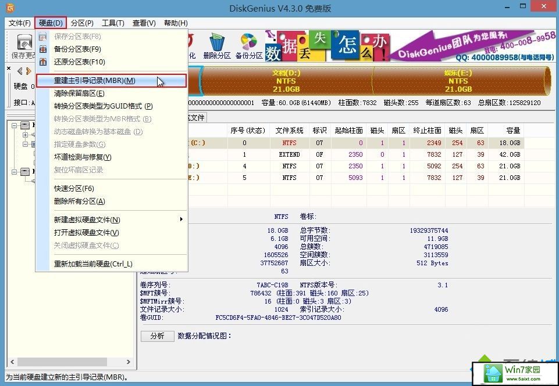The width and height of the screenshot is (559, 386).
Task: Open the 分区(P) menu
Action: tap(82, 23)
